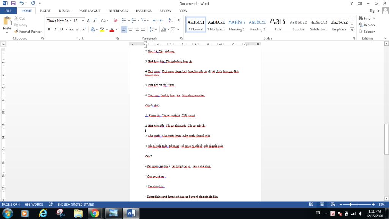The image size is (389, 219).
Task: Open the Windows Start menu
Action: pyautogui.click(x=8, y=213)
